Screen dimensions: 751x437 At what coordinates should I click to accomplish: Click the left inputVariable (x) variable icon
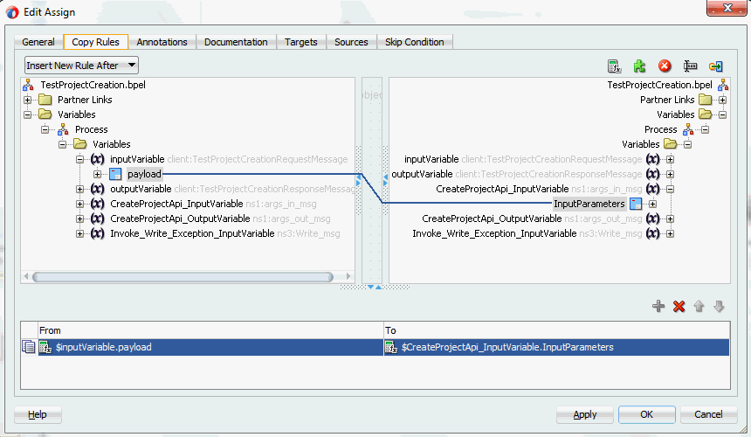pos(98,159)
